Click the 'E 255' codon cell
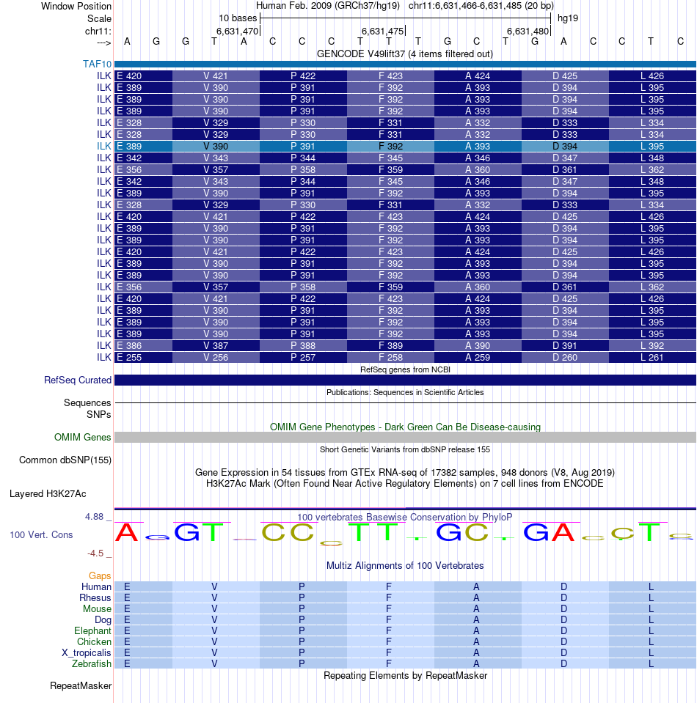The image size is (697, 703). point(143,357)
